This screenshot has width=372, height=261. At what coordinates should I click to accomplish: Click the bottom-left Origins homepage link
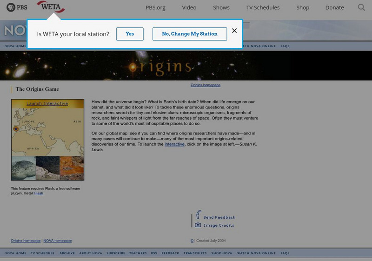(x=26, y=241)
